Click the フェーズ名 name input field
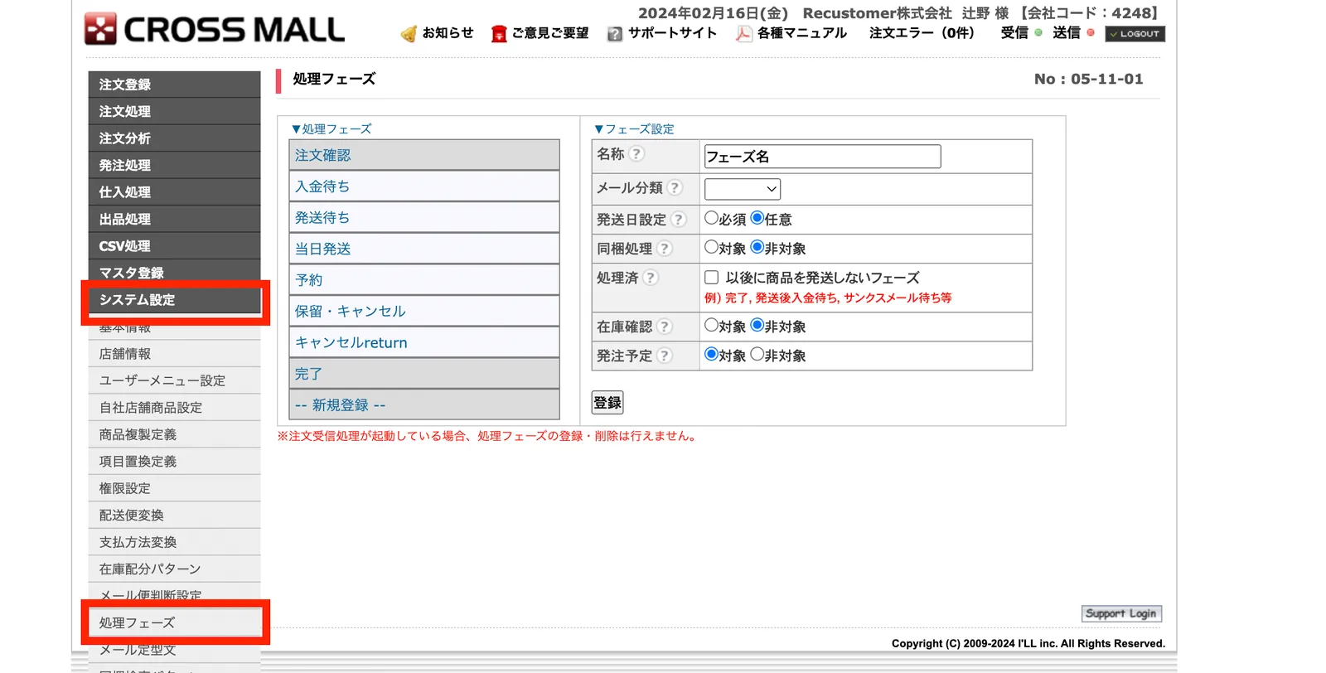1326x673 pixels. point(822,157)
